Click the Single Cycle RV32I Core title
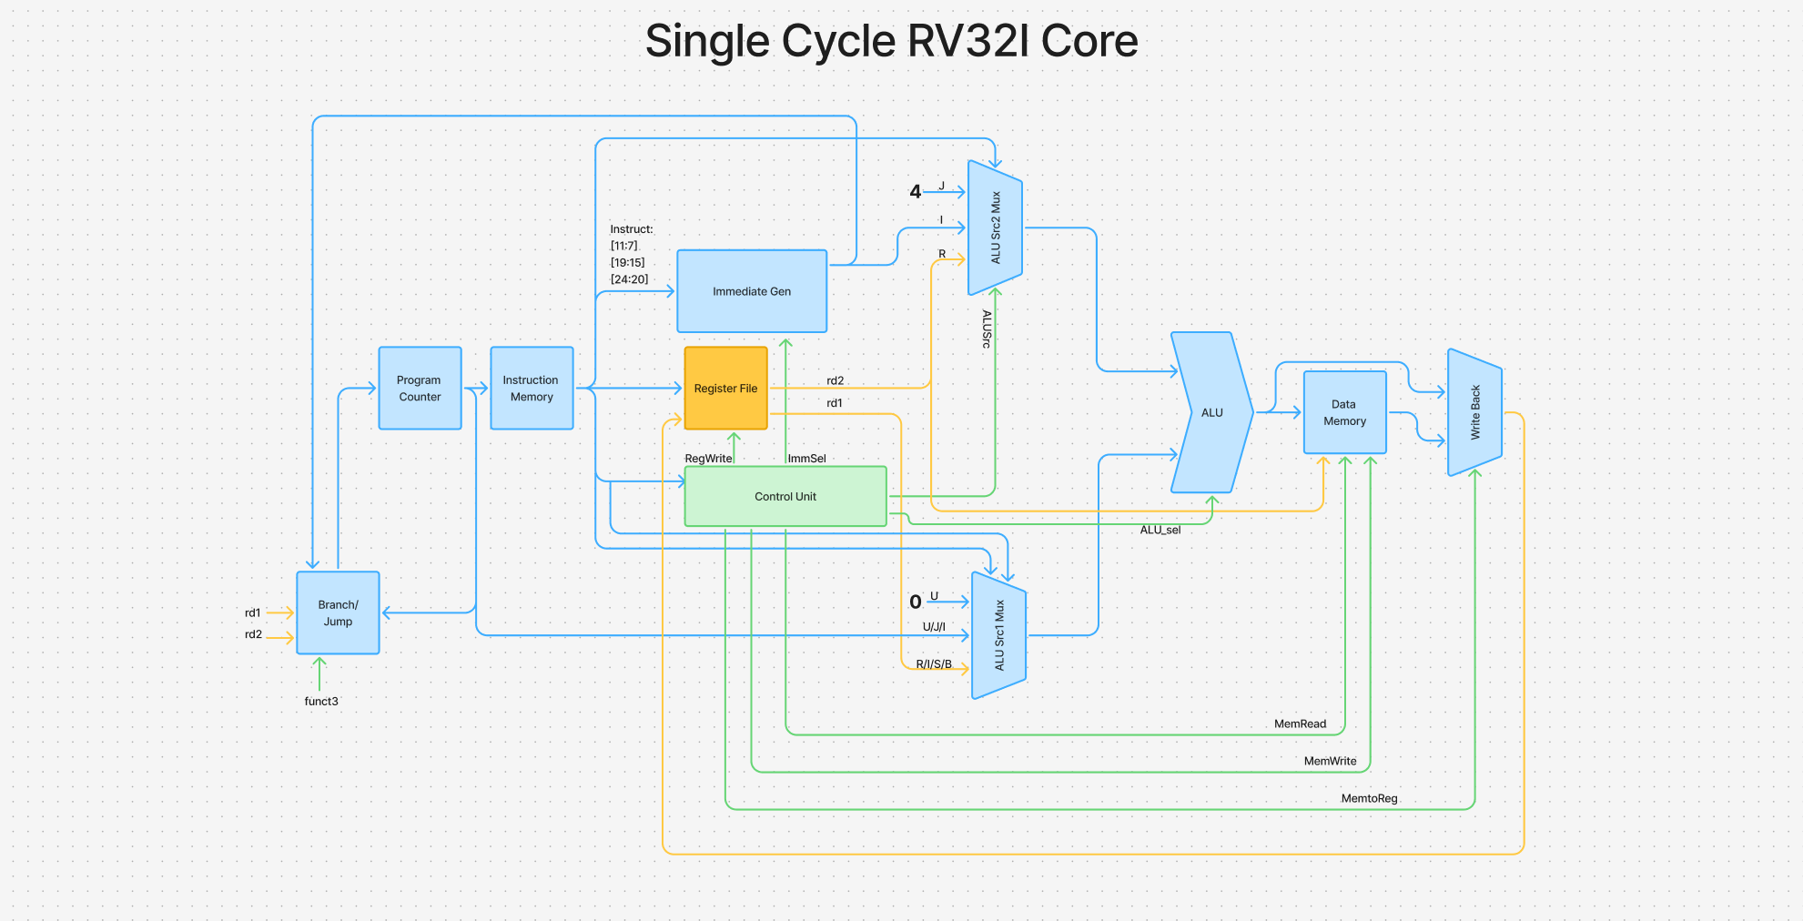 coord(891,41)
